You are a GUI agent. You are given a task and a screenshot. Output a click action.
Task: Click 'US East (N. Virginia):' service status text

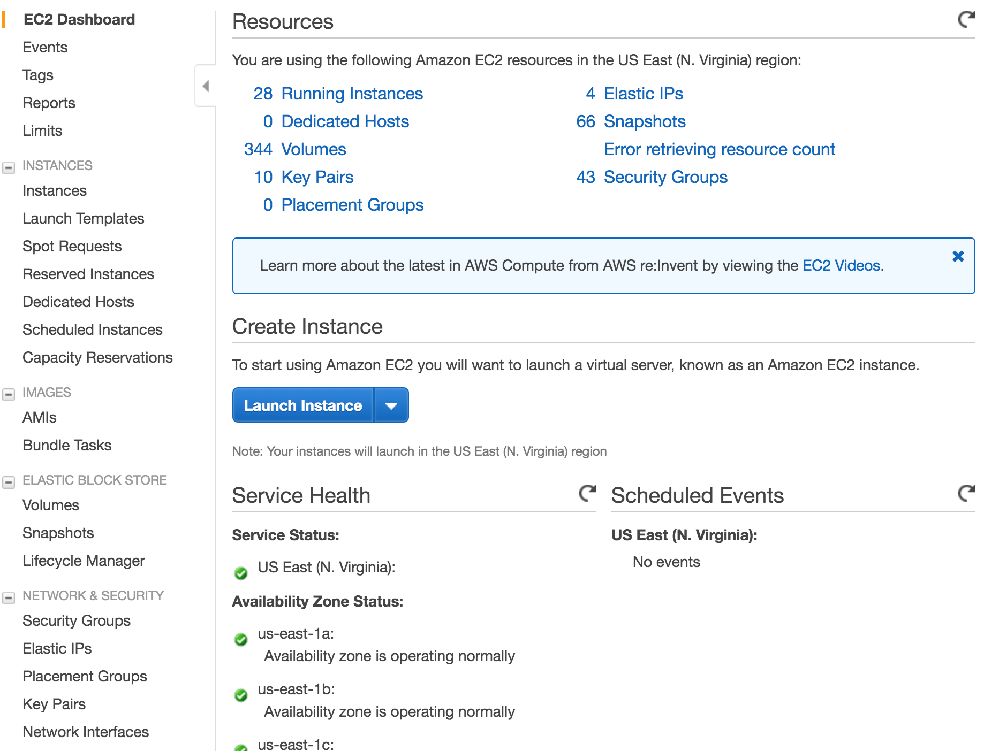click(327, 568)
